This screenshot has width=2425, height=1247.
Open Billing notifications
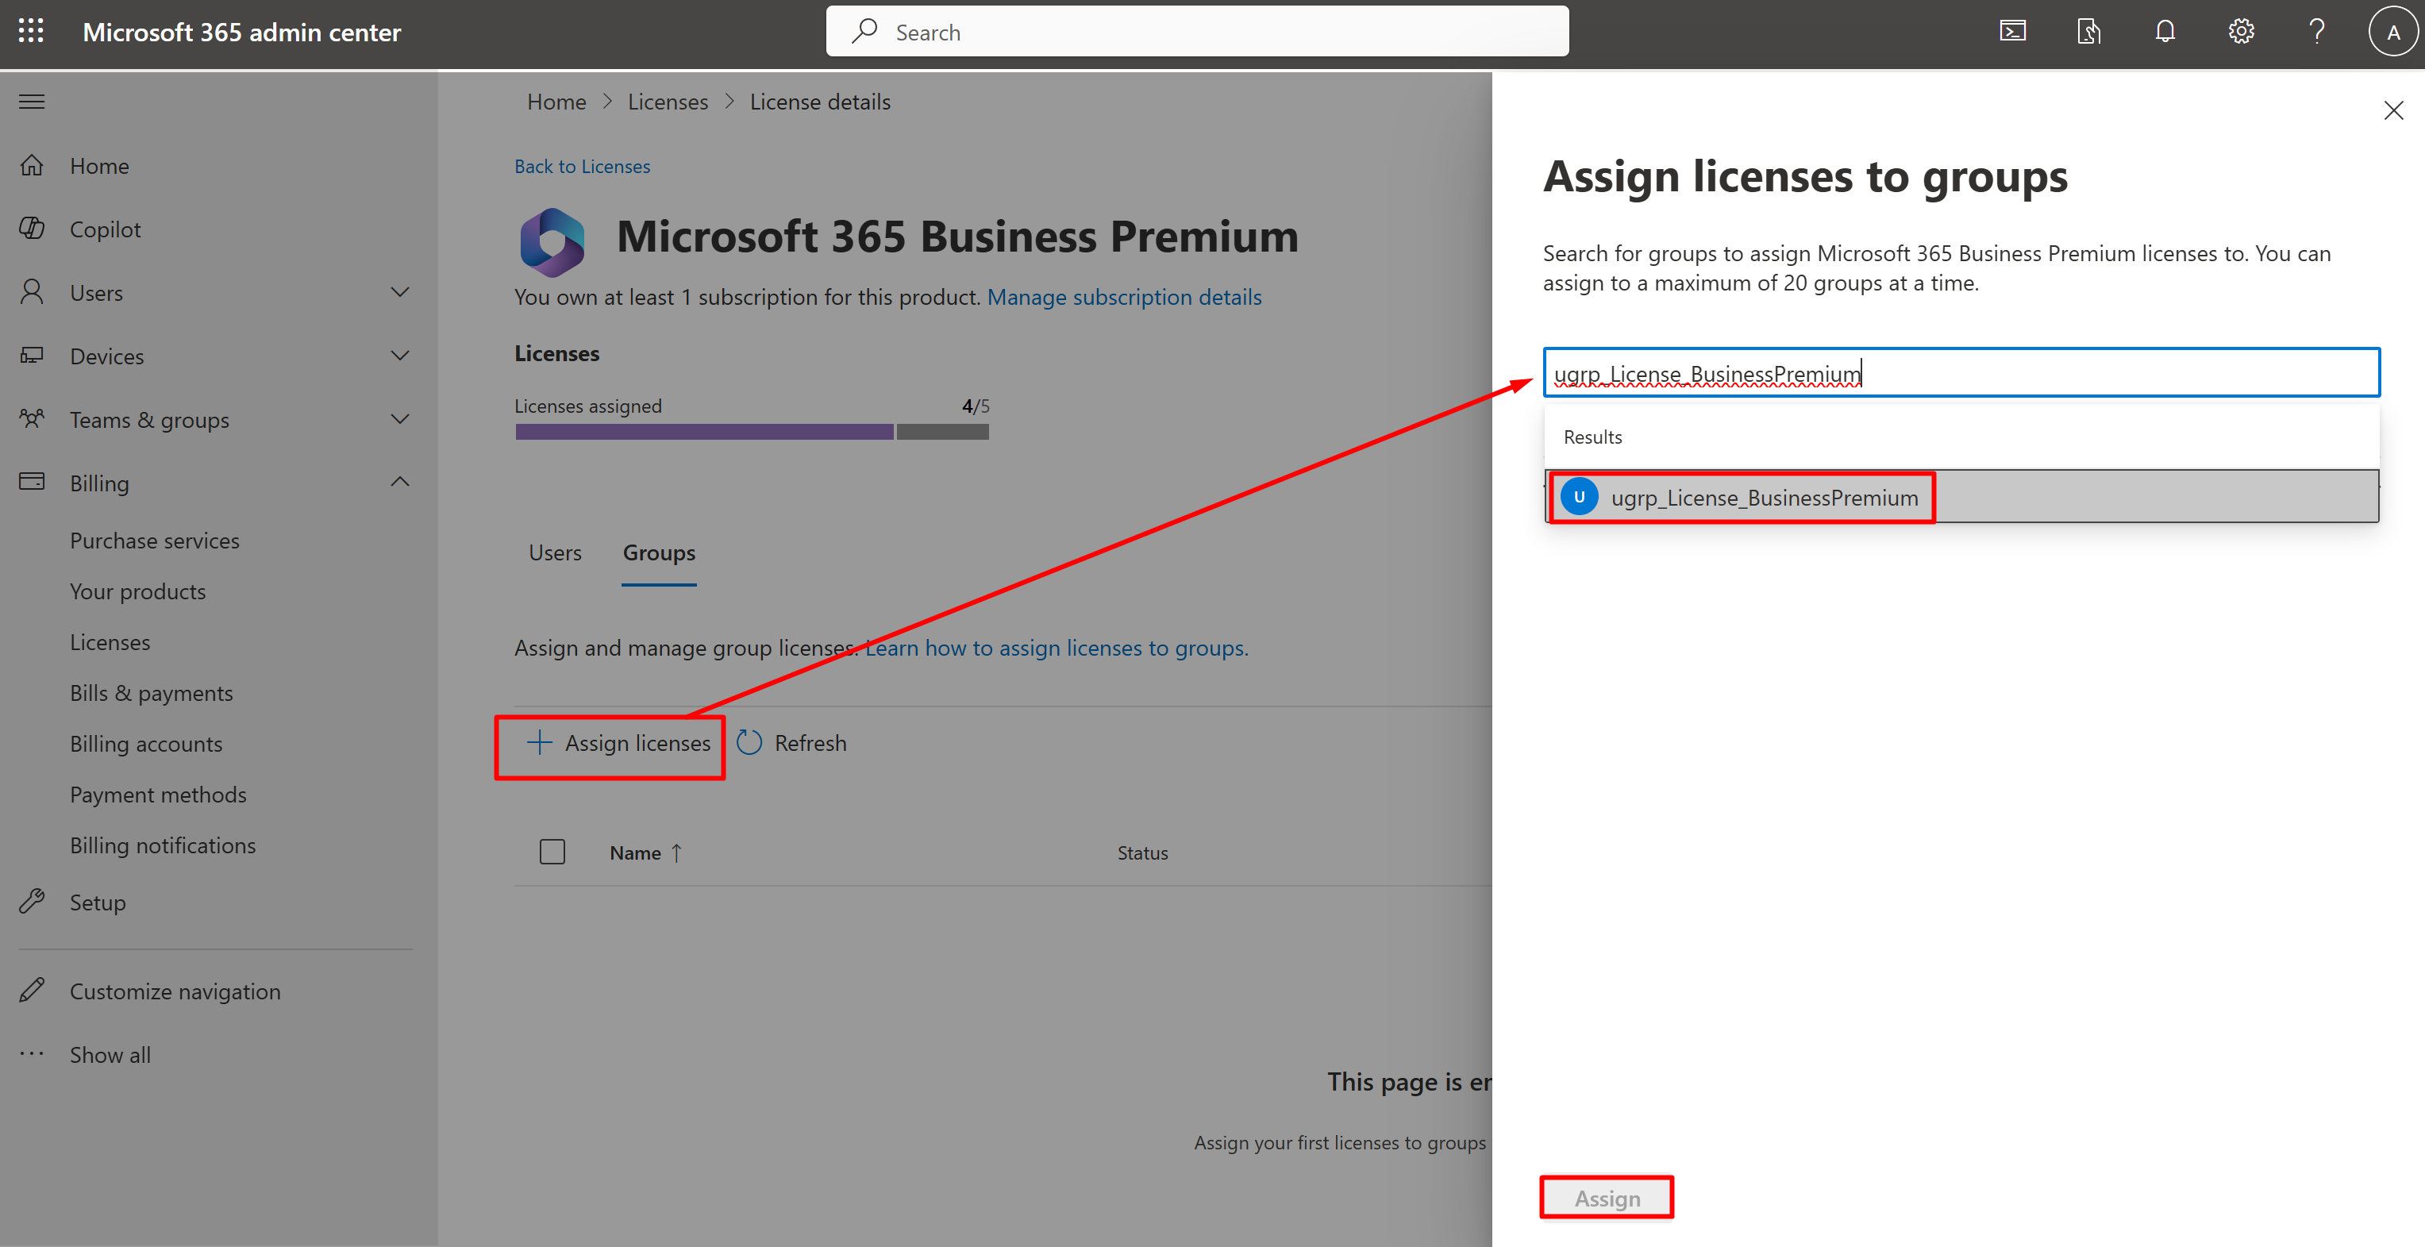163,845
